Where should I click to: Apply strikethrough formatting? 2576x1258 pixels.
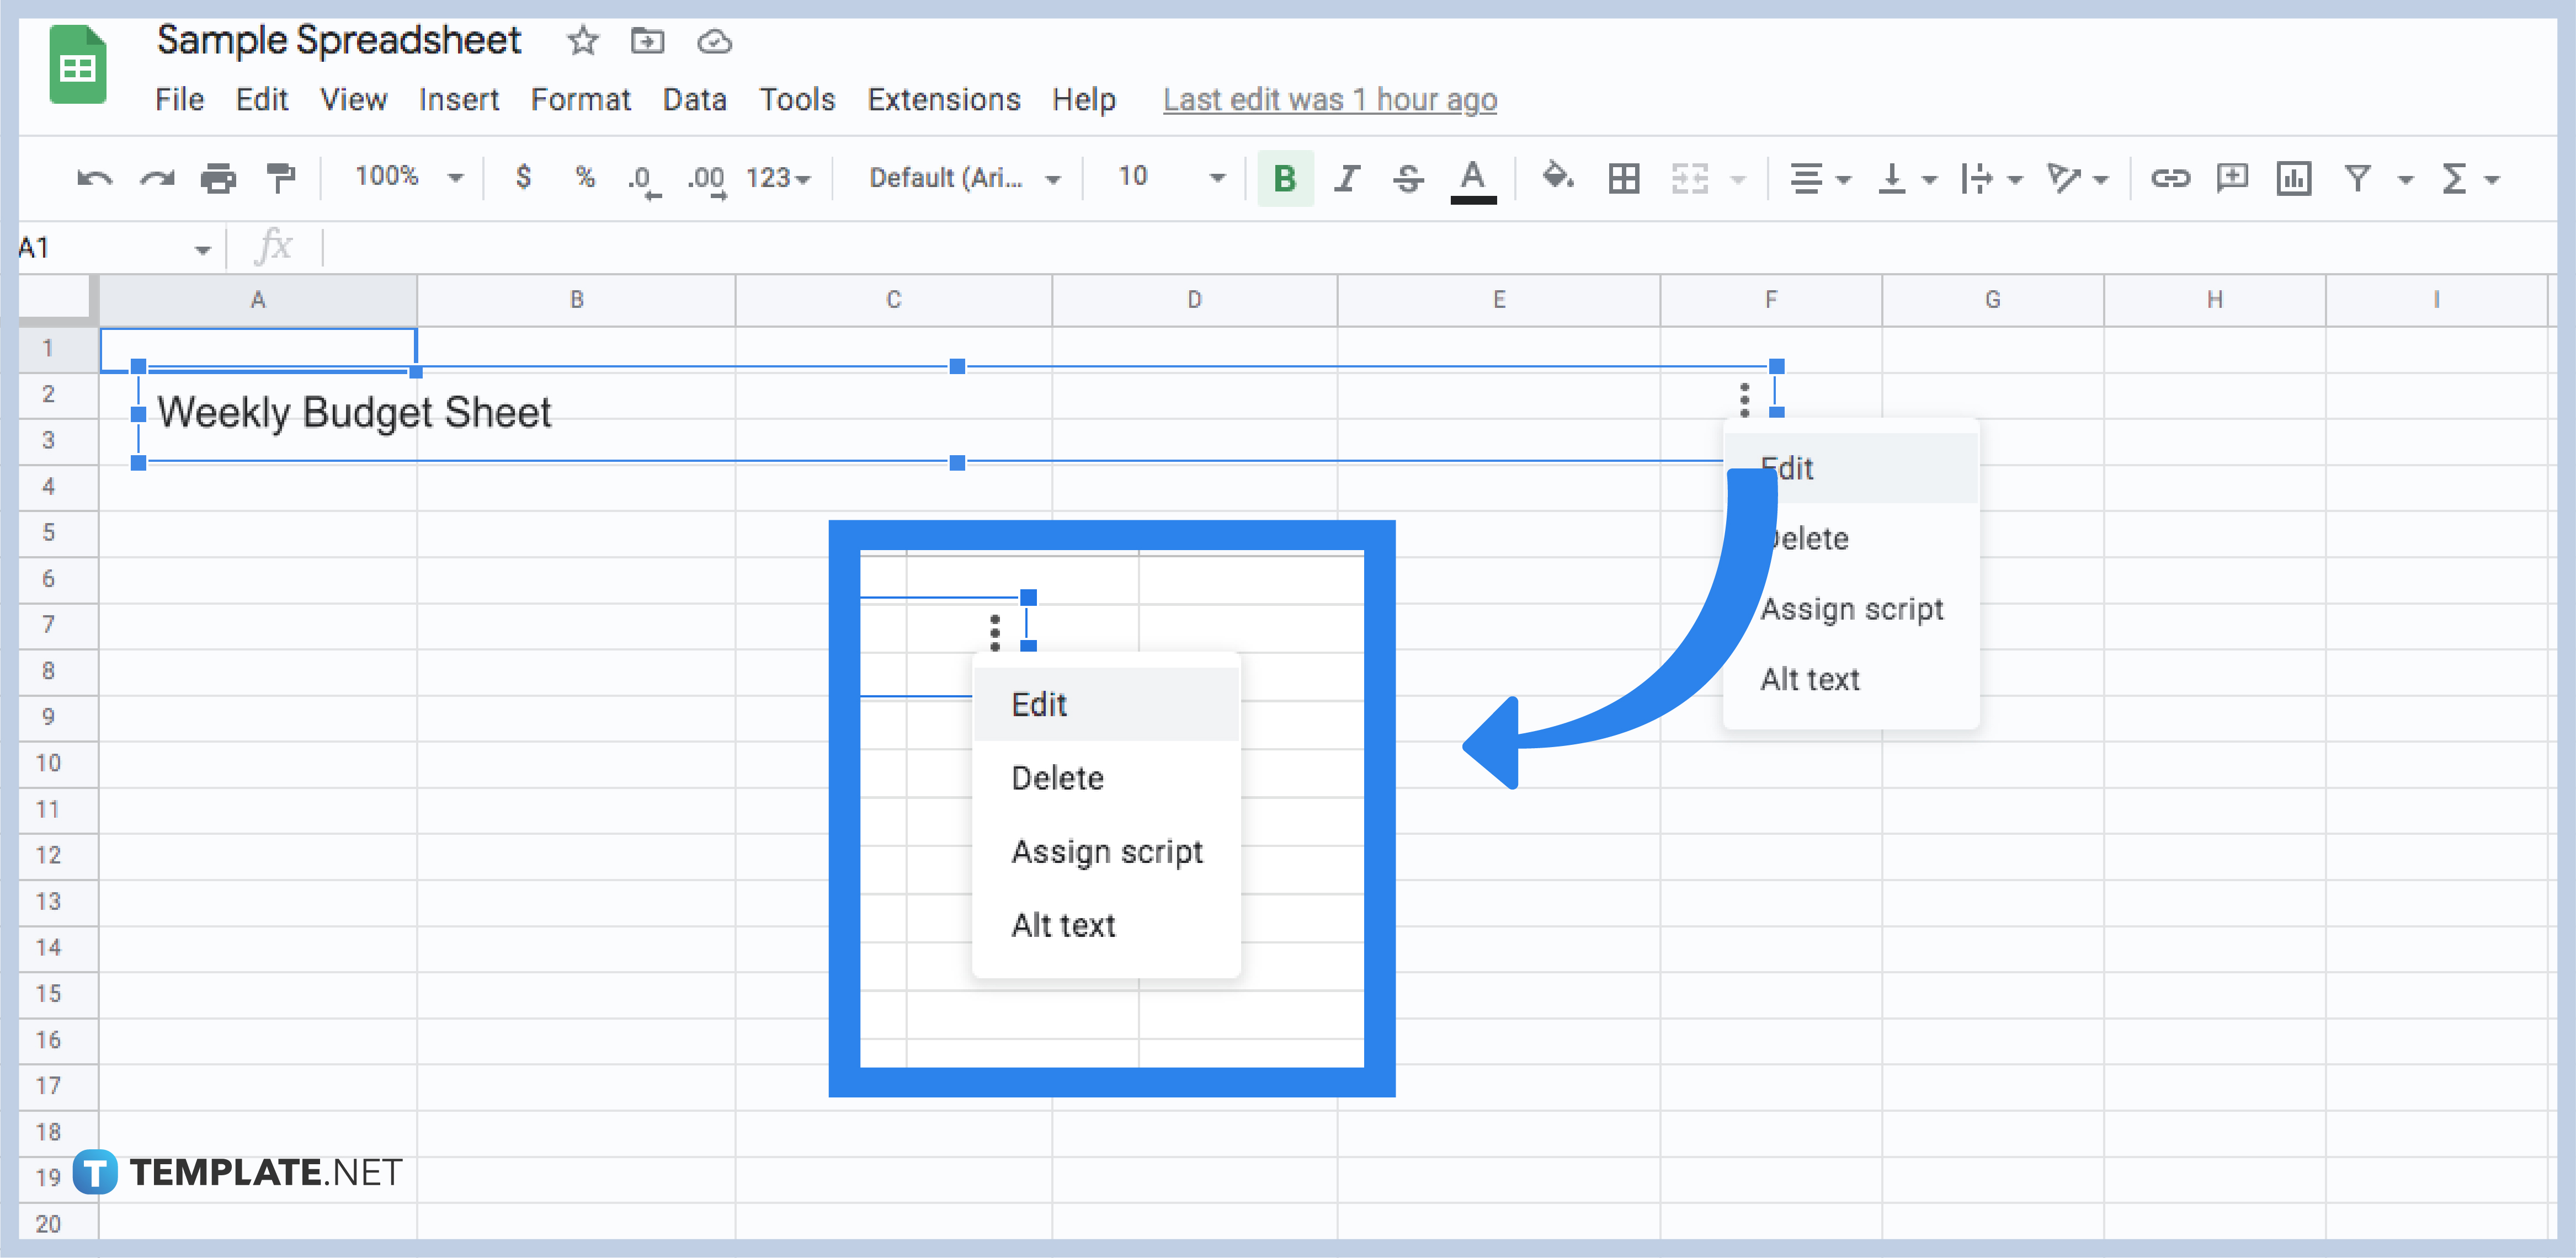[x=1408, y=178]
